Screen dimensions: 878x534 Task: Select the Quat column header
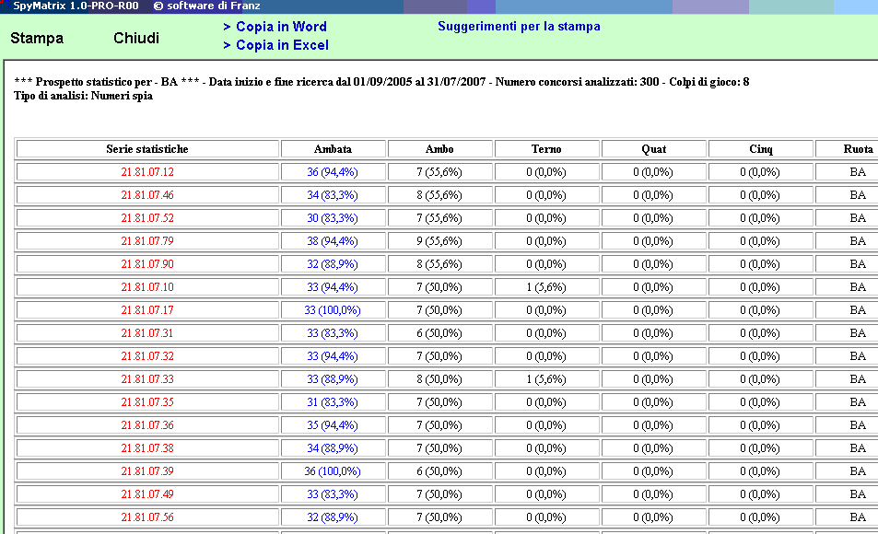653,149
